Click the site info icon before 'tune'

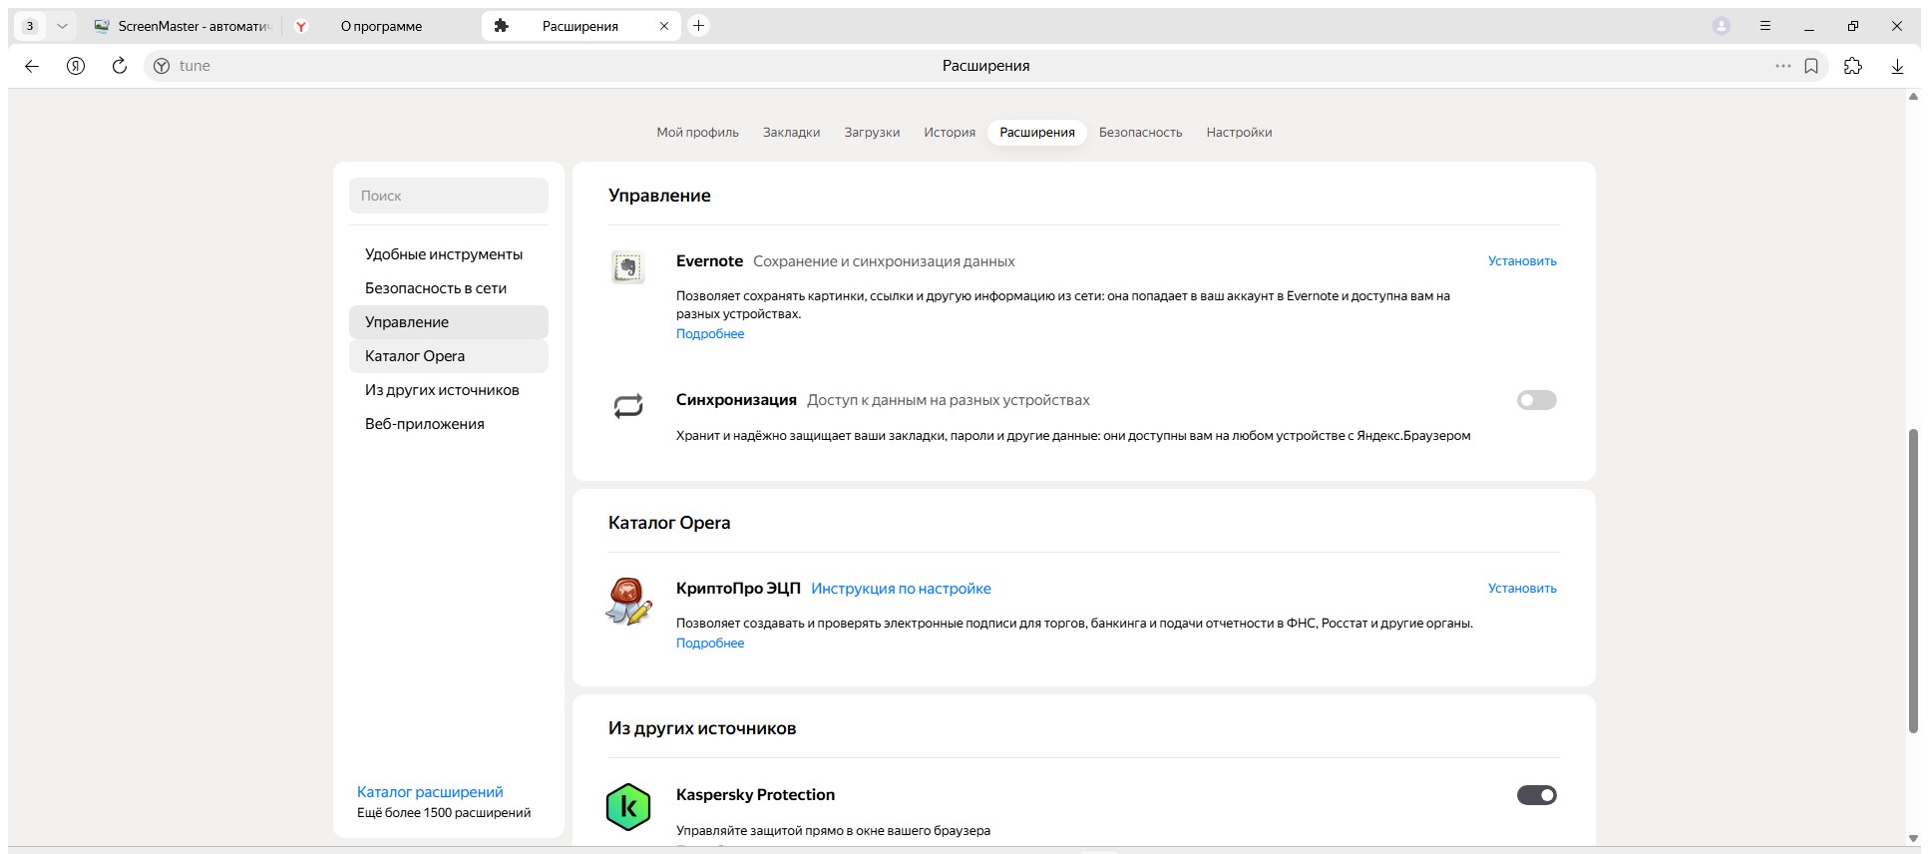pyautogui.click(x=162, y=66)
